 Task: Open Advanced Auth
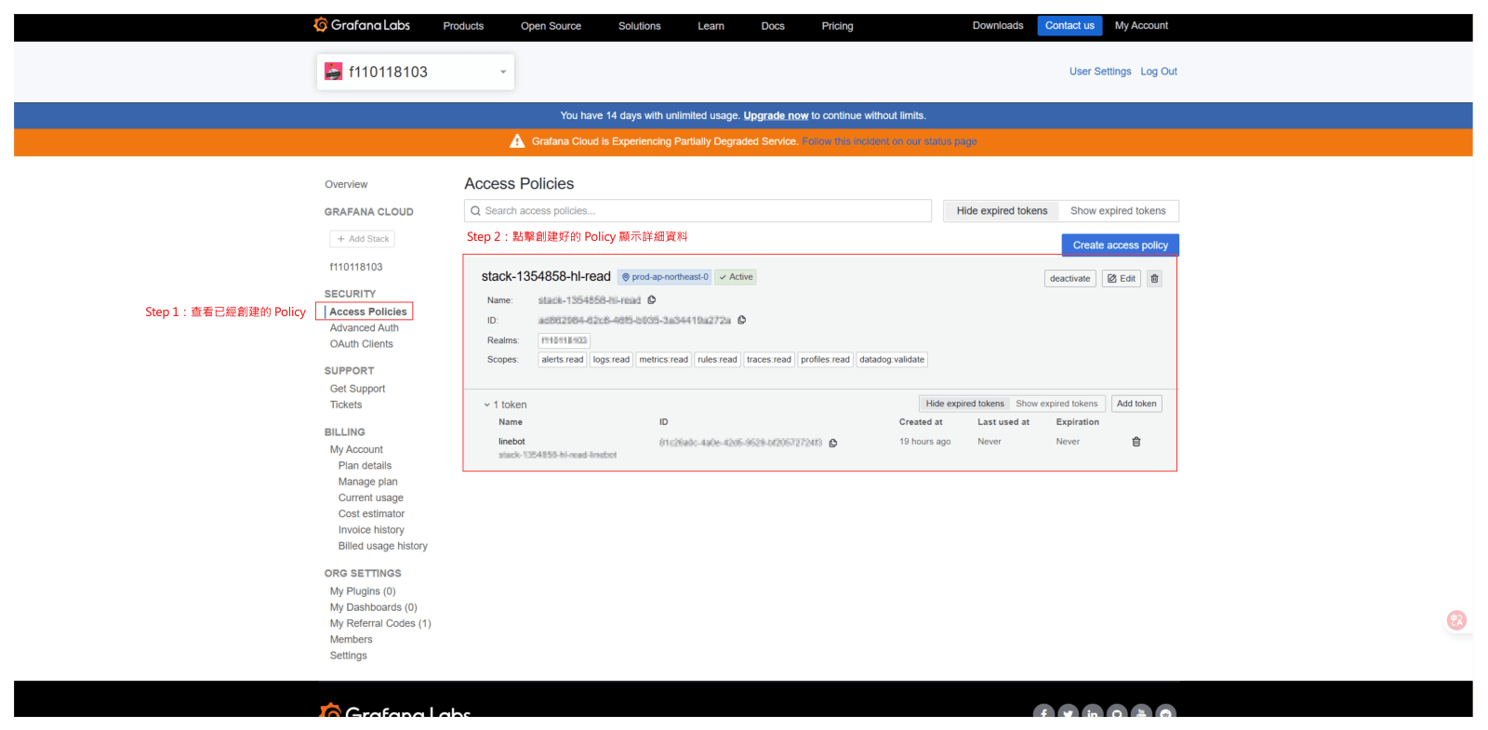tap(364, 328)
